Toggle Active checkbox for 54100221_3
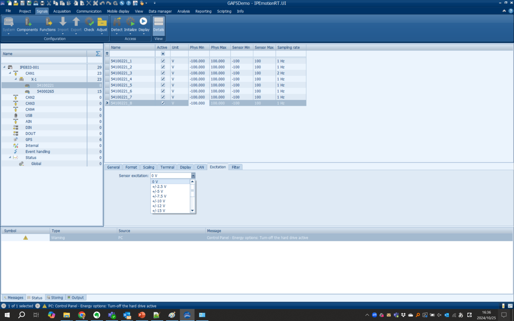The image size is (514, 321). [163, 73]
